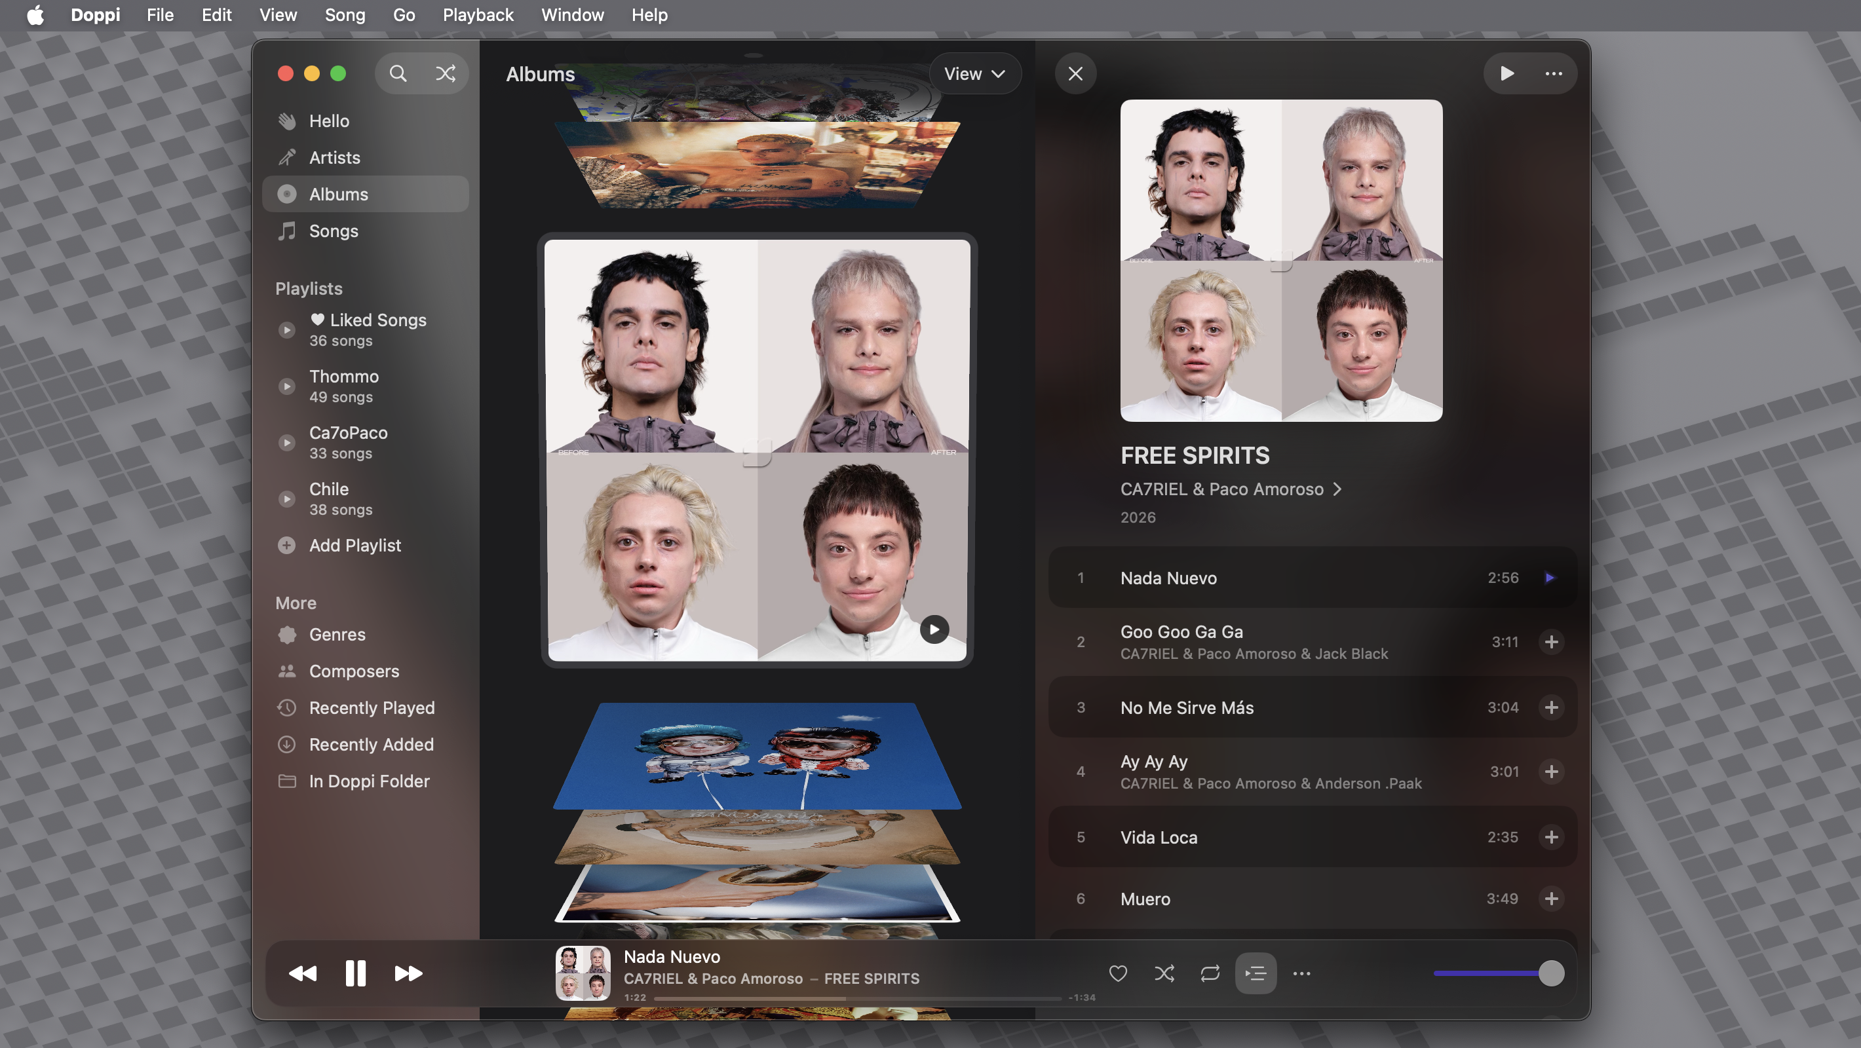The width and height of the screenshot is (1861, 1048).
Task: Add Goo Goo Ga Ga with plus button
Action: tap(1551, 642)
